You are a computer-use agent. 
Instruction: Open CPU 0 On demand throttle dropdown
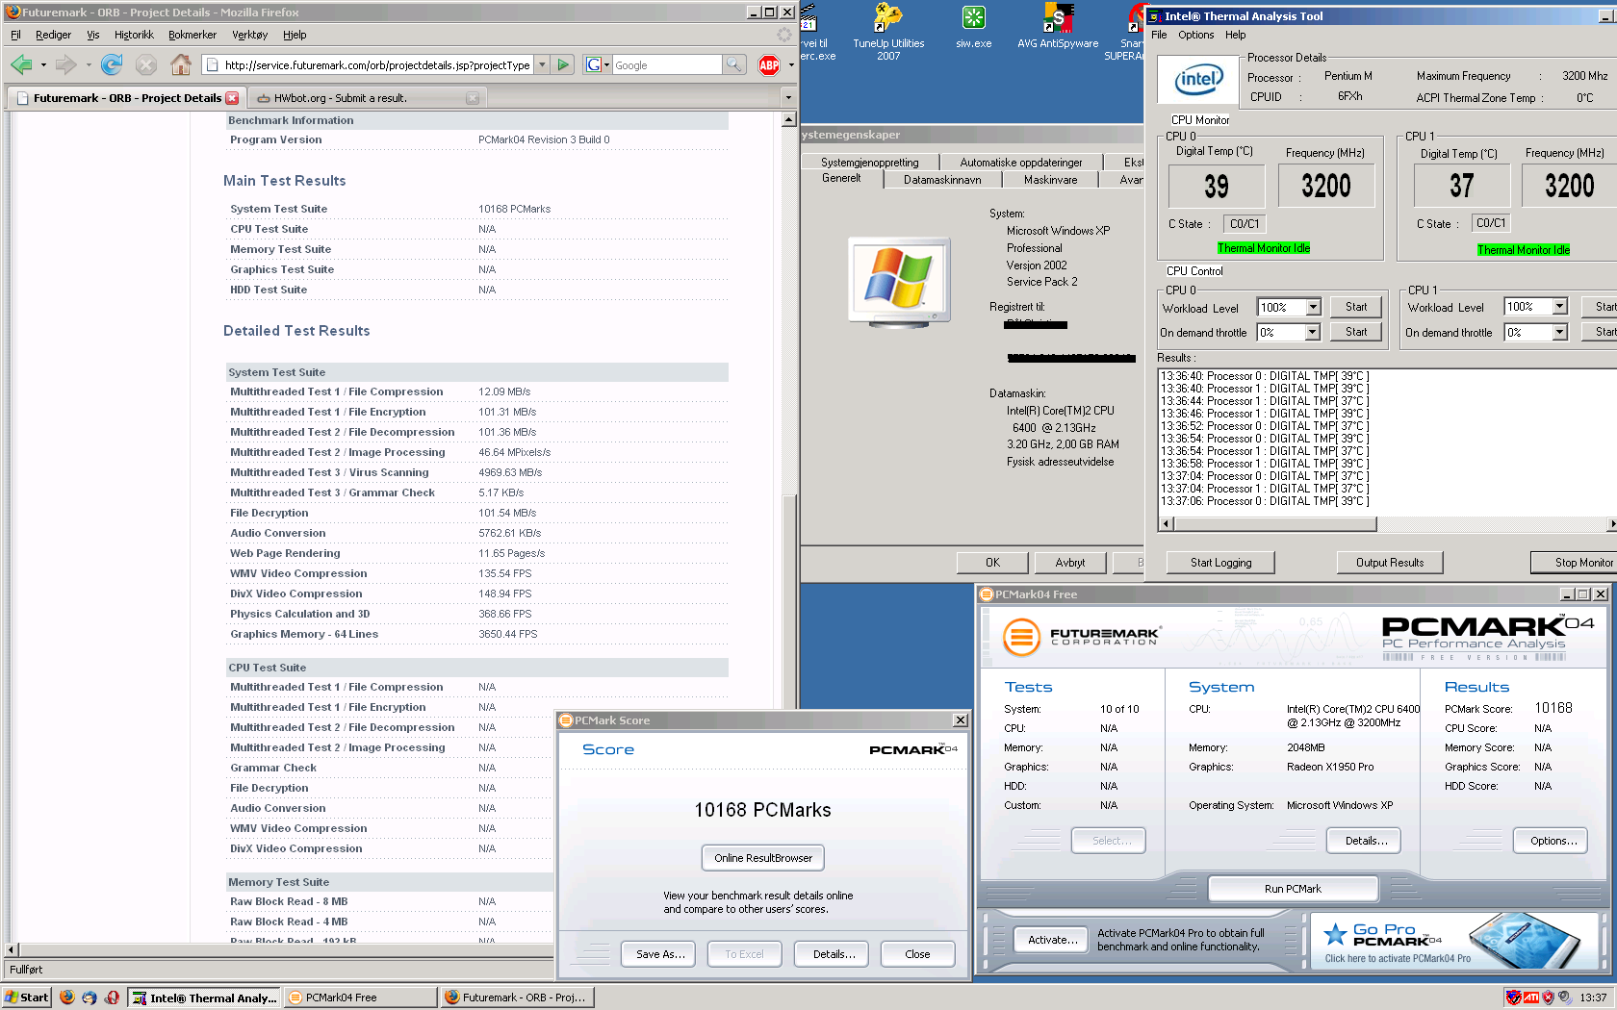tap(1312, 332)
